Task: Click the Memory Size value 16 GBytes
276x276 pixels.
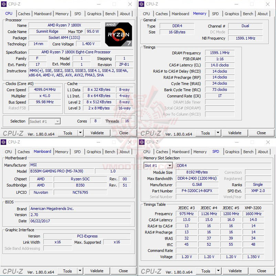Action: pos(177,32)
